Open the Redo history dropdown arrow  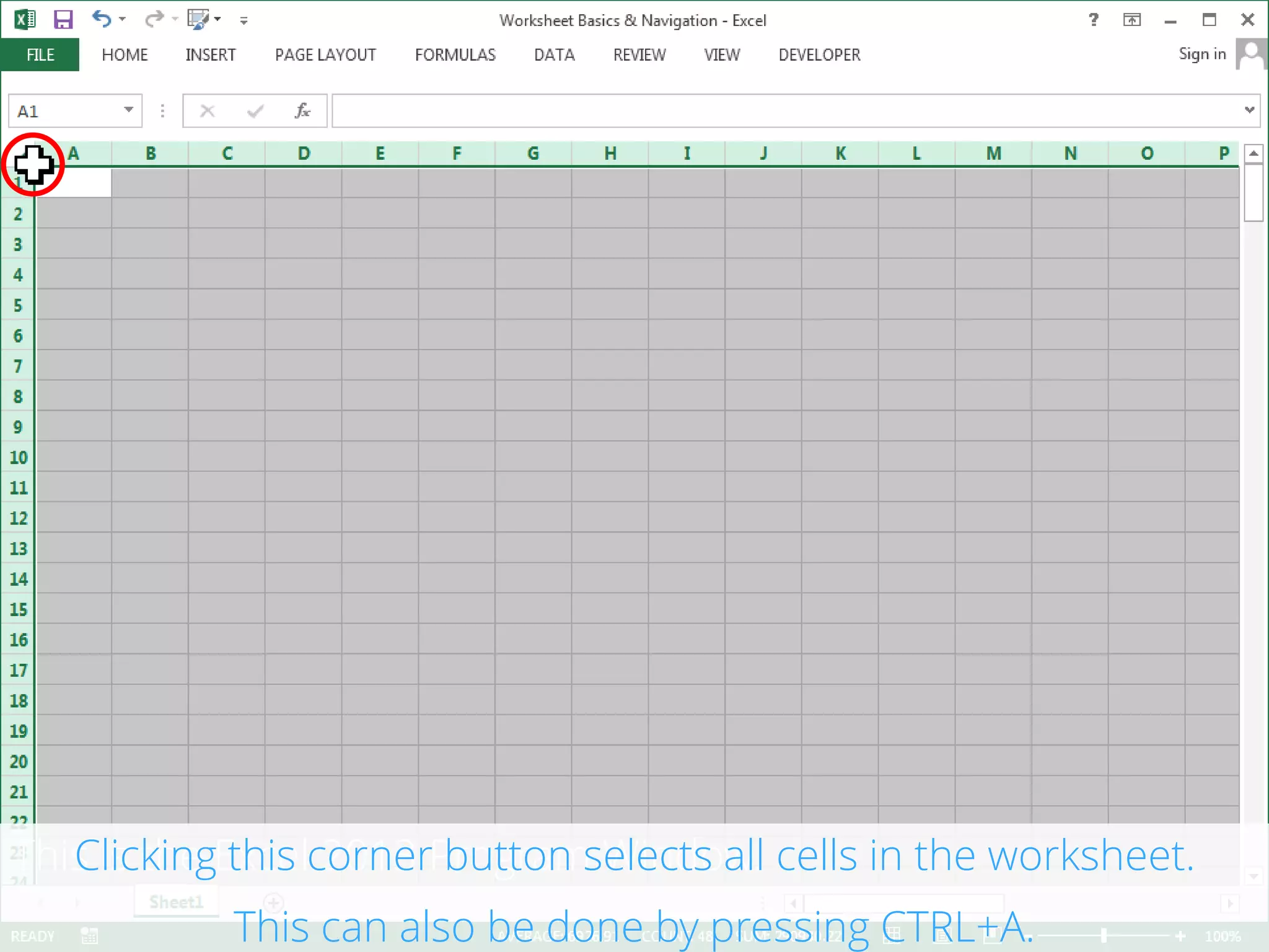[x=175, y=19]
